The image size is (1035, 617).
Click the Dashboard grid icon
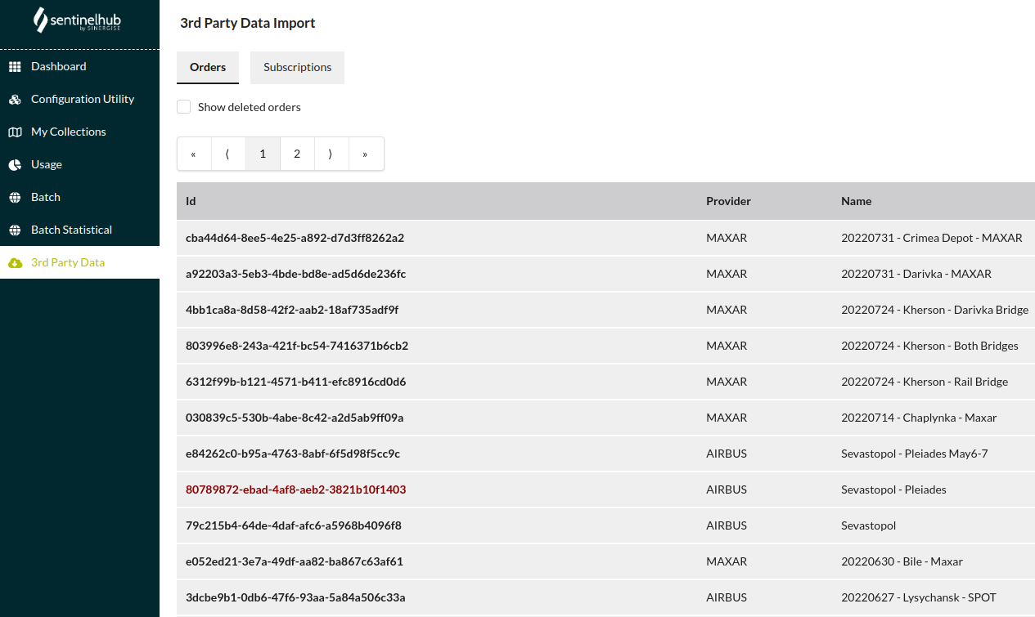click(15, 66)
